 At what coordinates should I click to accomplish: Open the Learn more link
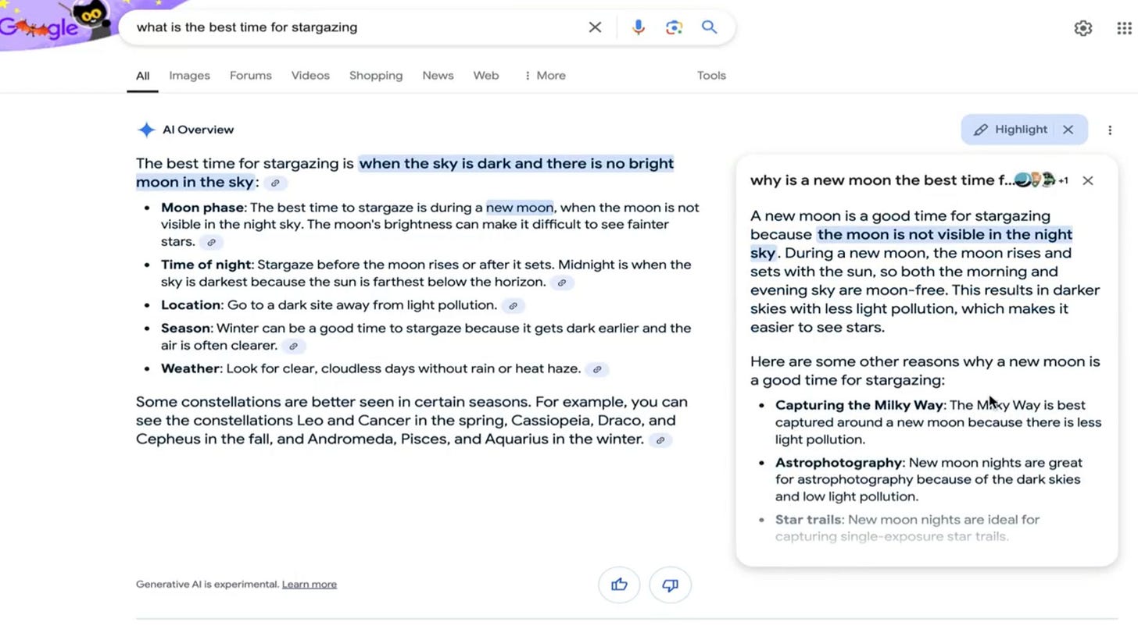309,585
